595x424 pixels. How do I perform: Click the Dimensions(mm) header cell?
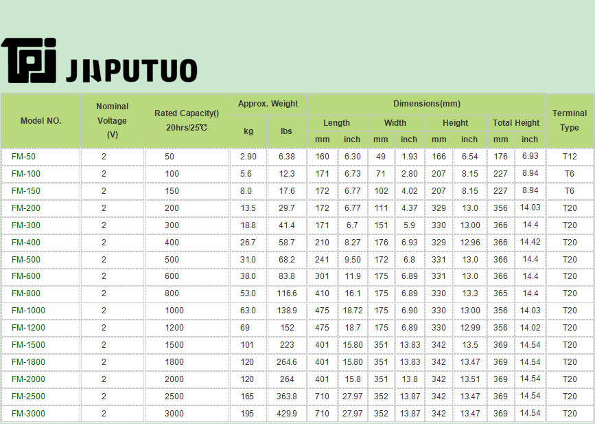[426, 104]
